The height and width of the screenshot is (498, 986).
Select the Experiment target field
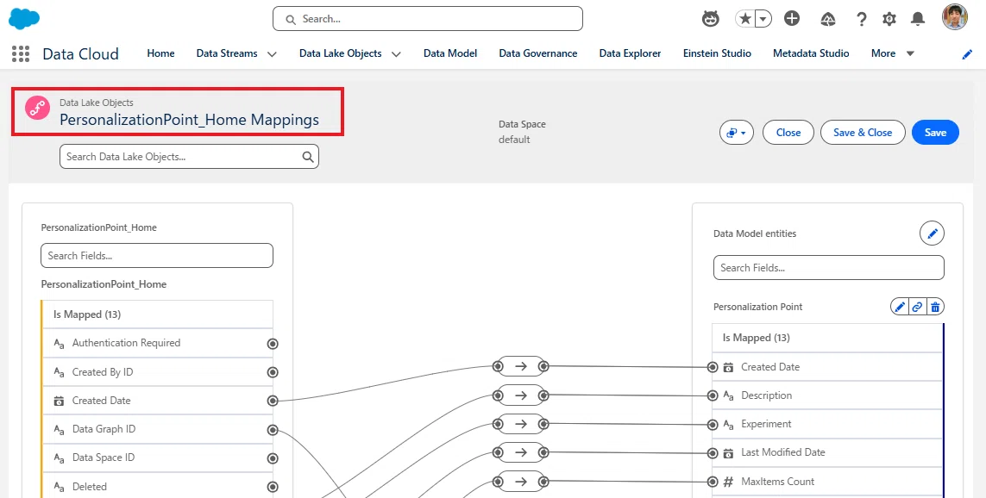click(827, 424)
